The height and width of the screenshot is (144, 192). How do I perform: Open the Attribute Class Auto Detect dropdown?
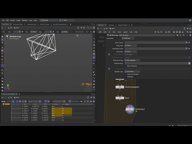pyautogui.click(x=132, y=71)
